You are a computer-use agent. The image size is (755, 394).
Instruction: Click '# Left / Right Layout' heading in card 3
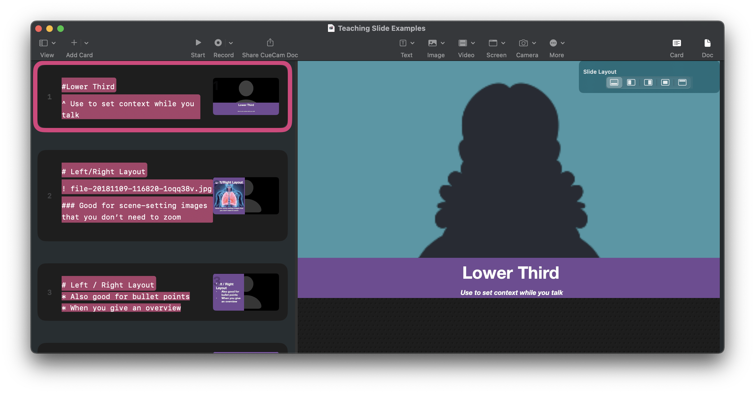coord(108,285)
